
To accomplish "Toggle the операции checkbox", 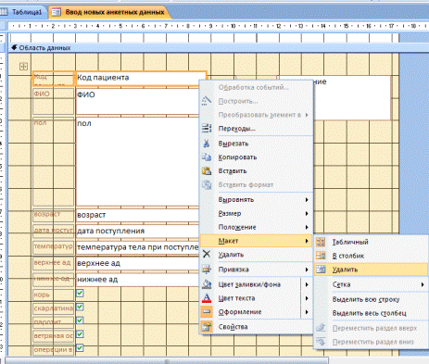I will click(x=80, y=348).
